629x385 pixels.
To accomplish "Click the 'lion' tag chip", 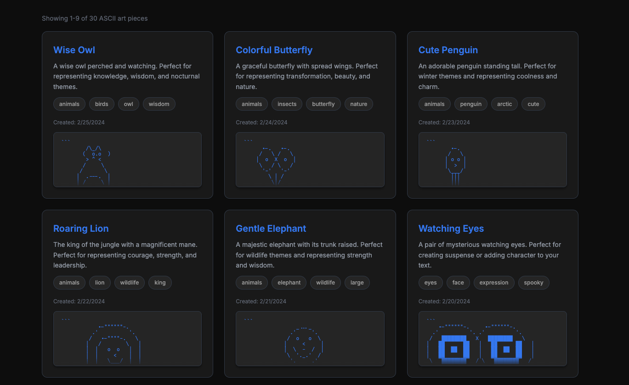I will click(100, 283).
